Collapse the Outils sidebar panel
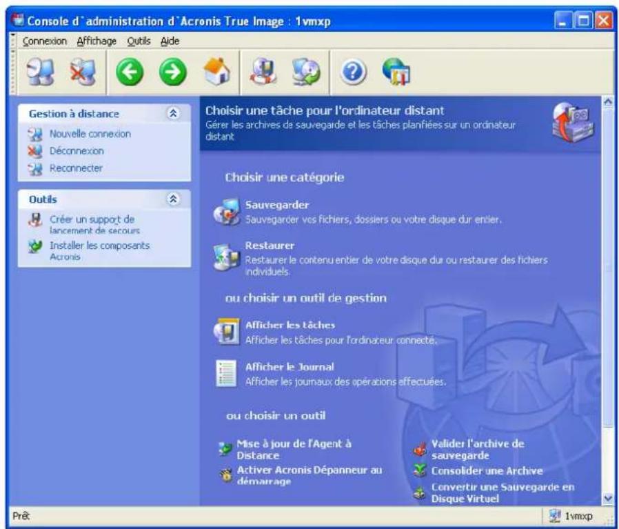Screen dimensions: 619x529 (173, 199)
